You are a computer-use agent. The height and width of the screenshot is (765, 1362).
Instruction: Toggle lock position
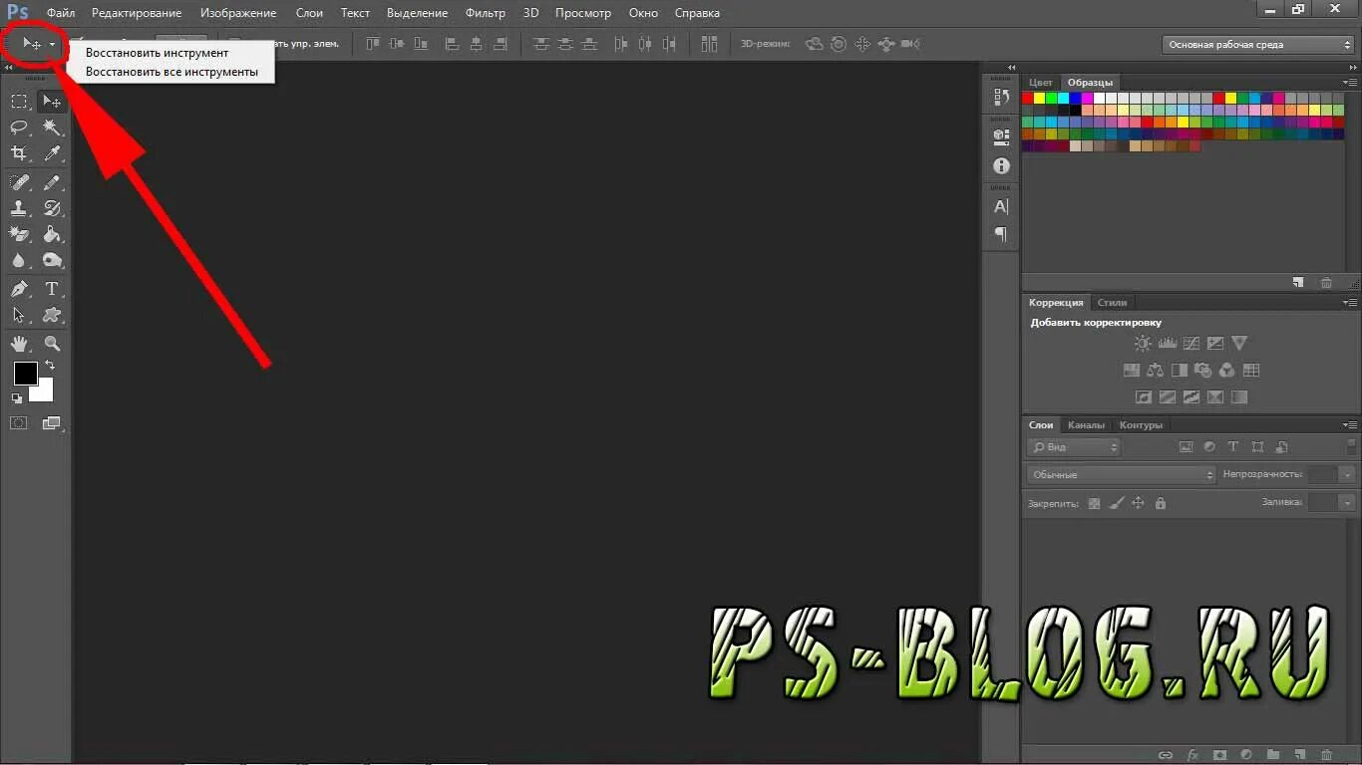1138,503
